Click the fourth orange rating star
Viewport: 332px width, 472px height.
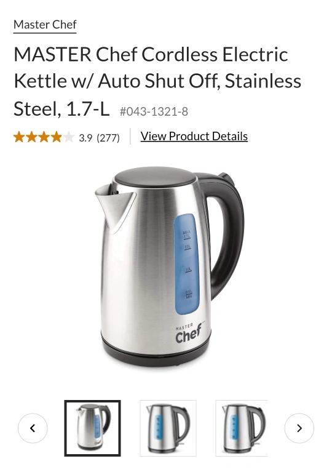click(x=56, y=137)
